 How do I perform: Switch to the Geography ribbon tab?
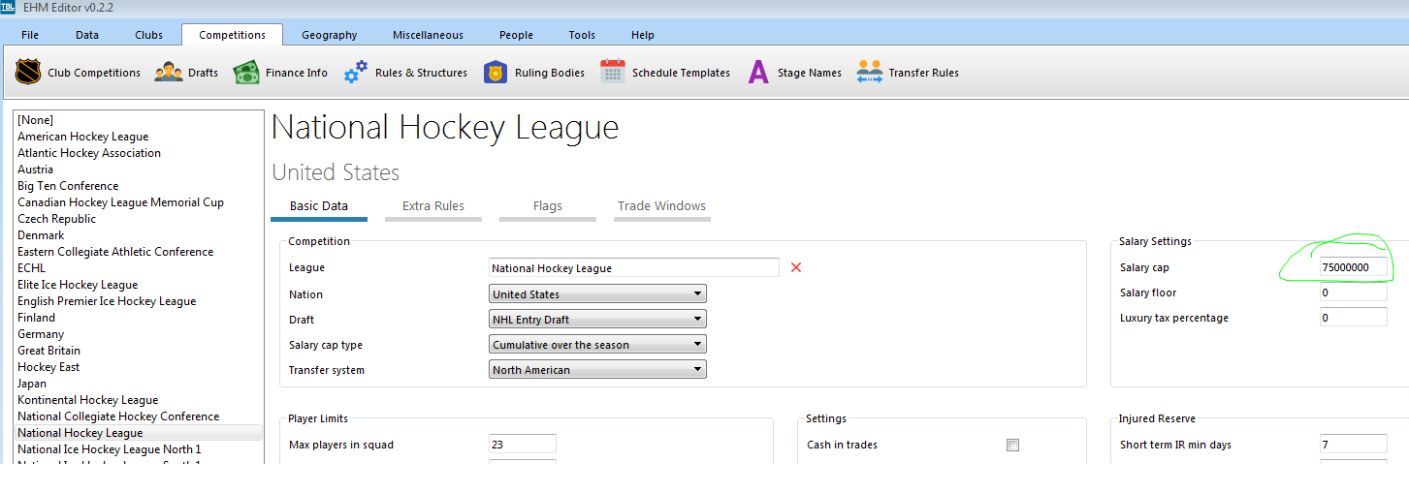pos(330,35)
